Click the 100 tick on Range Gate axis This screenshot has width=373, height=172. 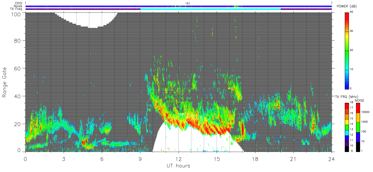16,14
